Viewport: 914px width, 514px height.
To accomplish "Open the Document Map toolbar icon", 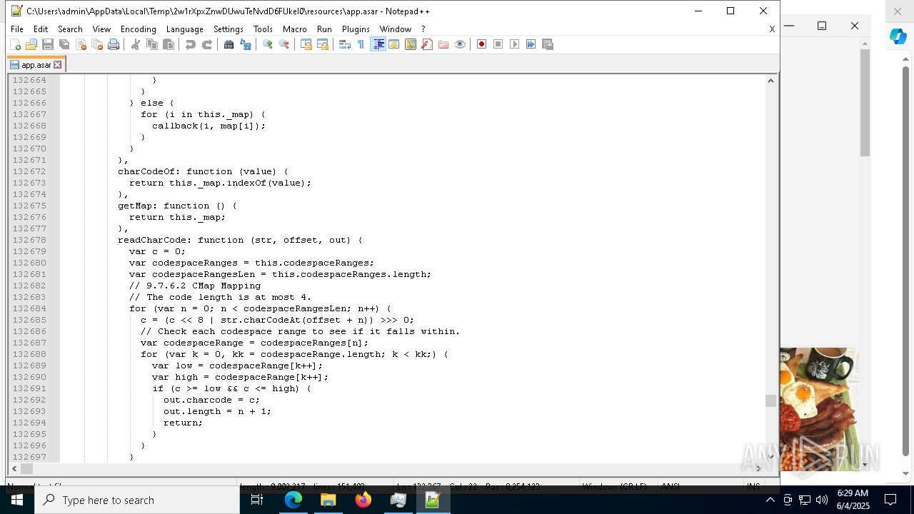I will (x=411, y=44).
